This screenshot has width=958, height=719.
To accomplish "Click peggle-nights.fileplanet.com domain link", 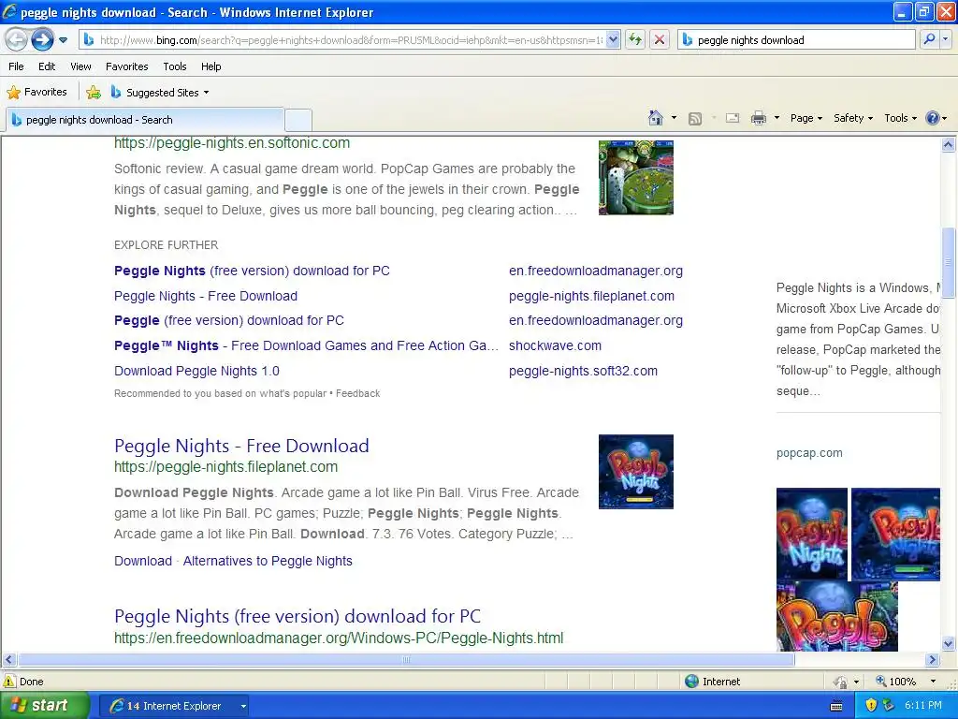I will (591, 296).
